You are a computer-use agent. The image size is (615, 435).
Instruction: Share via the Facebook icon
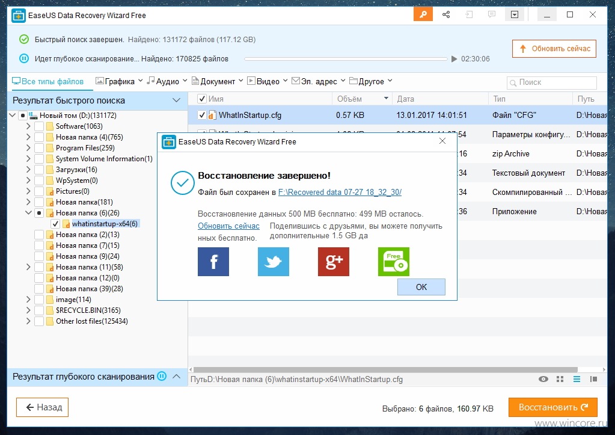213,262
